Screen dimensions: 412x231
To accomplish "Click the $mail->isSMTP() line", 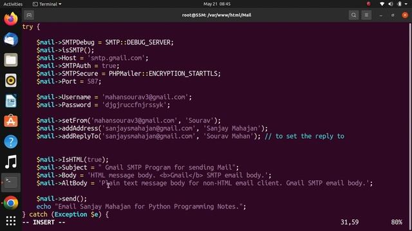I will pyautogui.click(x=65, y=50).
